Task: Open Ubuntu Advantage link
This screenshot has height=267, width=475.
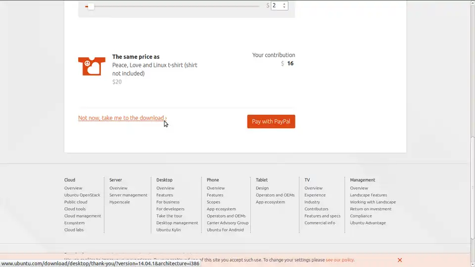Action: 368,223
